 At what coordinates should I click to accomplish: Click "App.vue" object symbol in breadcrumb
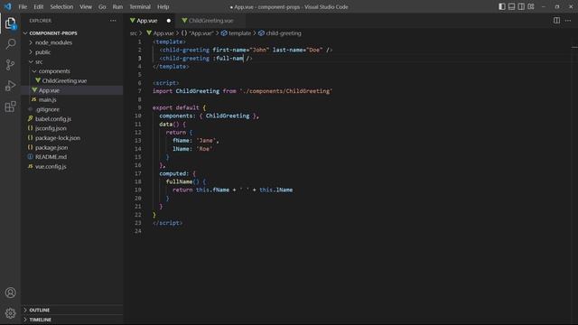click(201, 33)
